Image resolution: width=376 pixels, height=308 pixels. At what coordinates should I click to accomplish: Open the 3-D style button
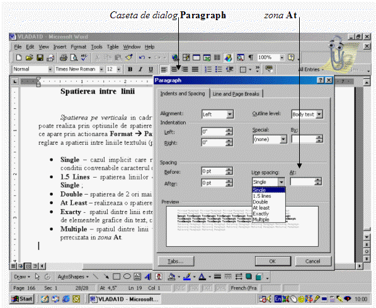tap(259, 277)
